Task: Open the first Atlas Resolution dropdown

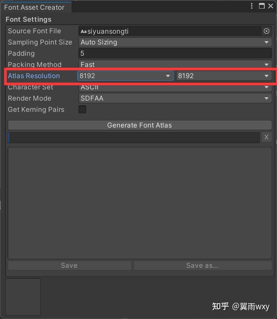Action: click(125, 76)
